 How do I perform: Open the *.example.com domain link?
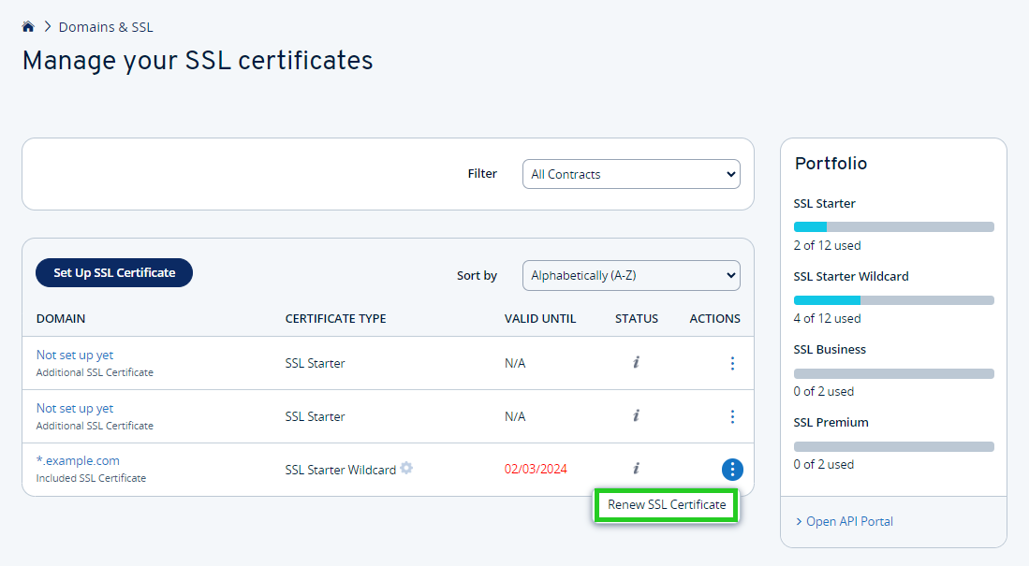click(x=78, y=460)
